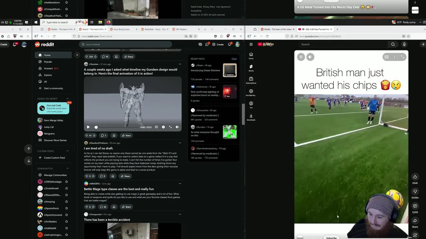This screenshot has height=239, width=426.
Task: Favorite r/Amazing with star
Action: [x=67, y=201]
